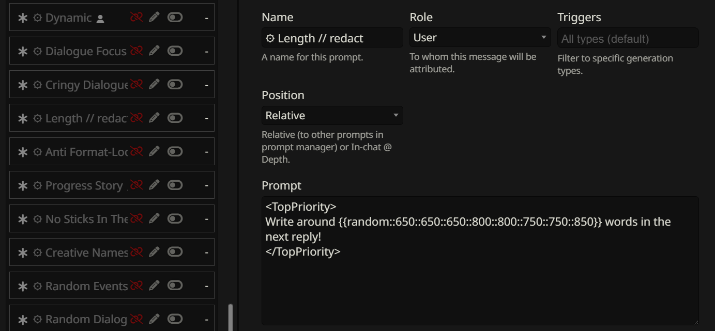Open the Position dropdown set to Relative
Viewport: 715px width, 331px height.
pyautogui.click(x=332, y=116)
